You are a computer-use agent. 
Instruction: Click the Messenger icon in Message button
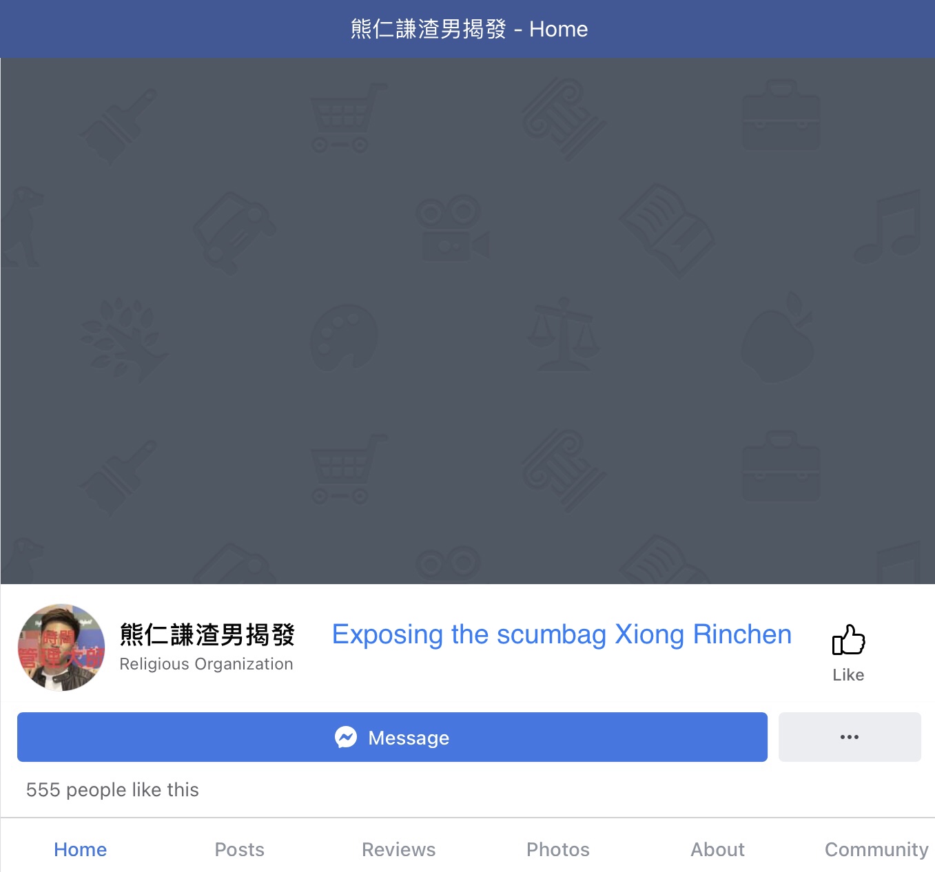pos(346,737)
